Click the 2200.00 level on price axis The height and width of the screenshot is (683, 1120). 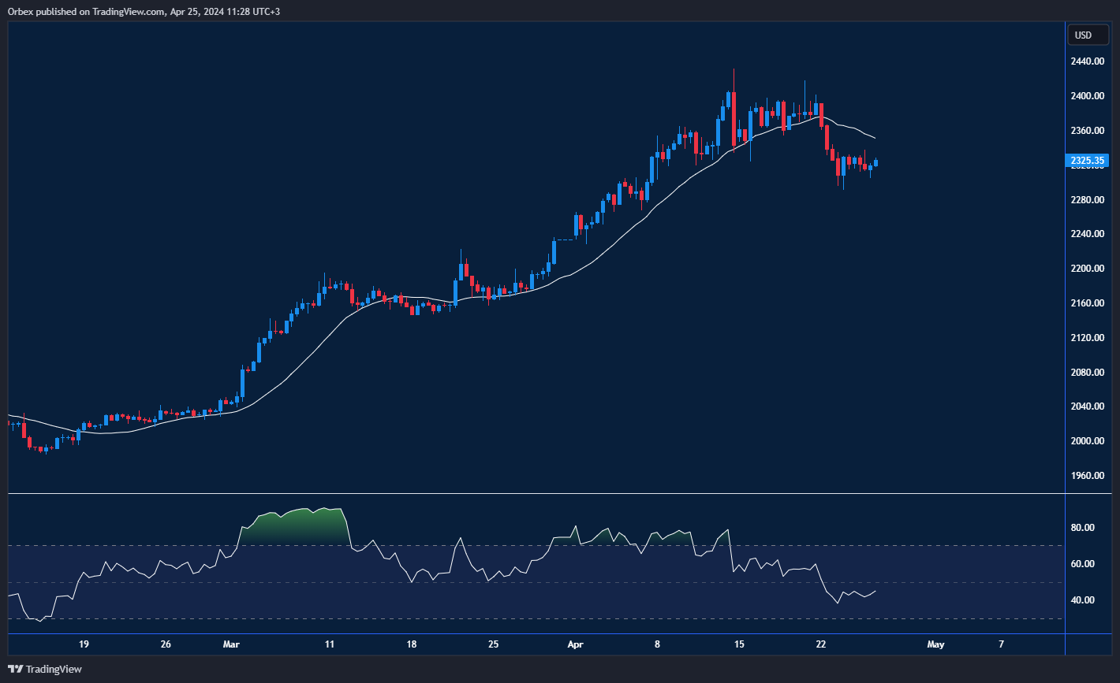click(1086, 269)
